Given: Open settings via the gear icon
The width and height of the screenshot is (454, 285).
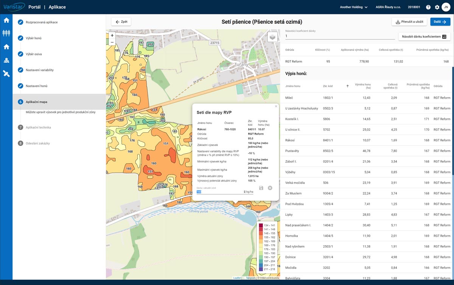Looking at the screenshot, I should (x=437, y=7).
